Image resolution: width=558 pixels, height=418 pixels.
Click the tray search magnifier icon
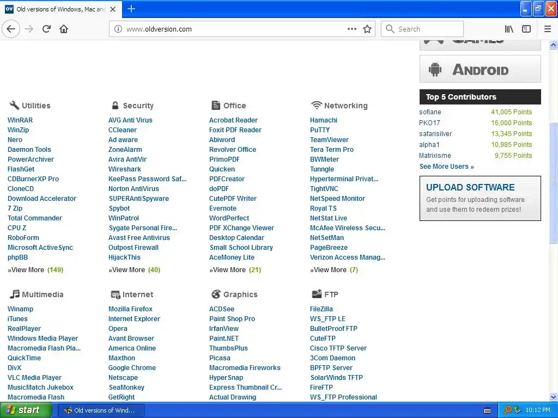[507, 410]
